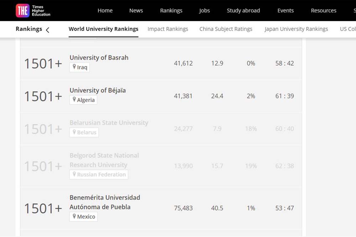Go to the Jobs section
The image size is (356, 237).
coord(204,11)
